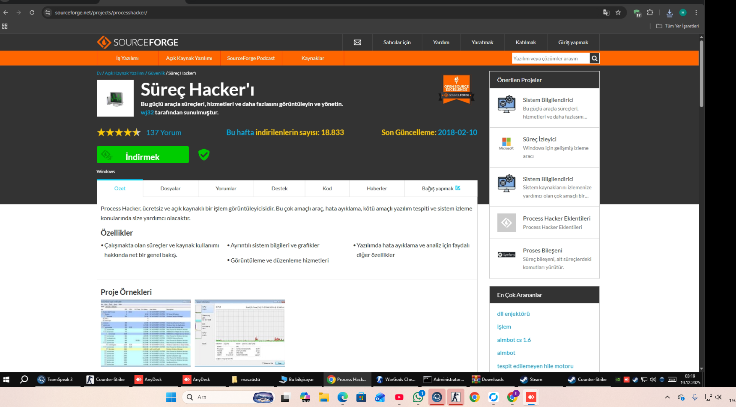The image size is (736, 407).
Task: Open masaüstü folder in the dark taskbar
Action: (246, 380)
